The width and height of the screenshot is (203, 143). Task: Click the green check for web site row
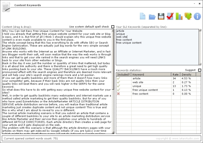(x=118, y=82)
